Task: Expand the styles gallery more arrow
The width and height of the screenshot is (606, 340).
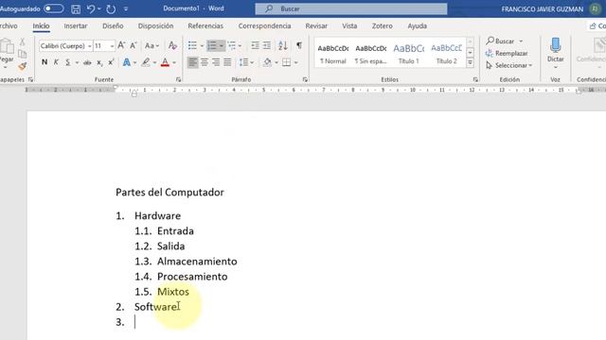Action: coord(470,62)
